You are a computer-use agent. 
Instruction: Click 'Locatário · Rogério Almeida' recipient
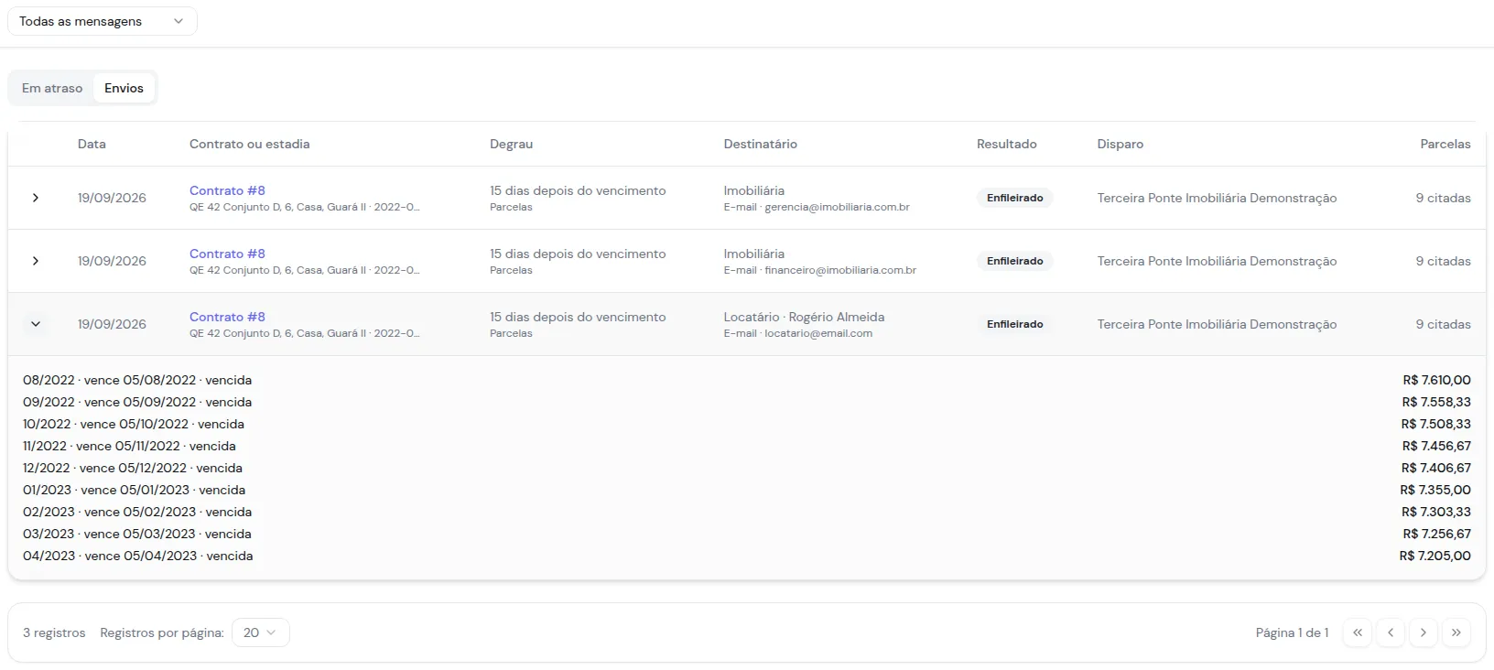804,317
